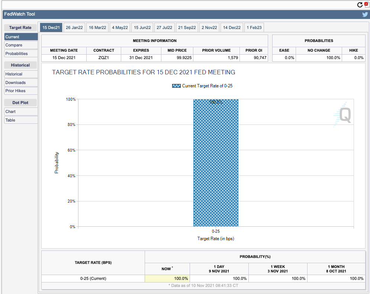Click the 1 WEEK 3 NOV 2021 column header
The width and height of the screenshot is (370, 294).
[x=278, y=269]
